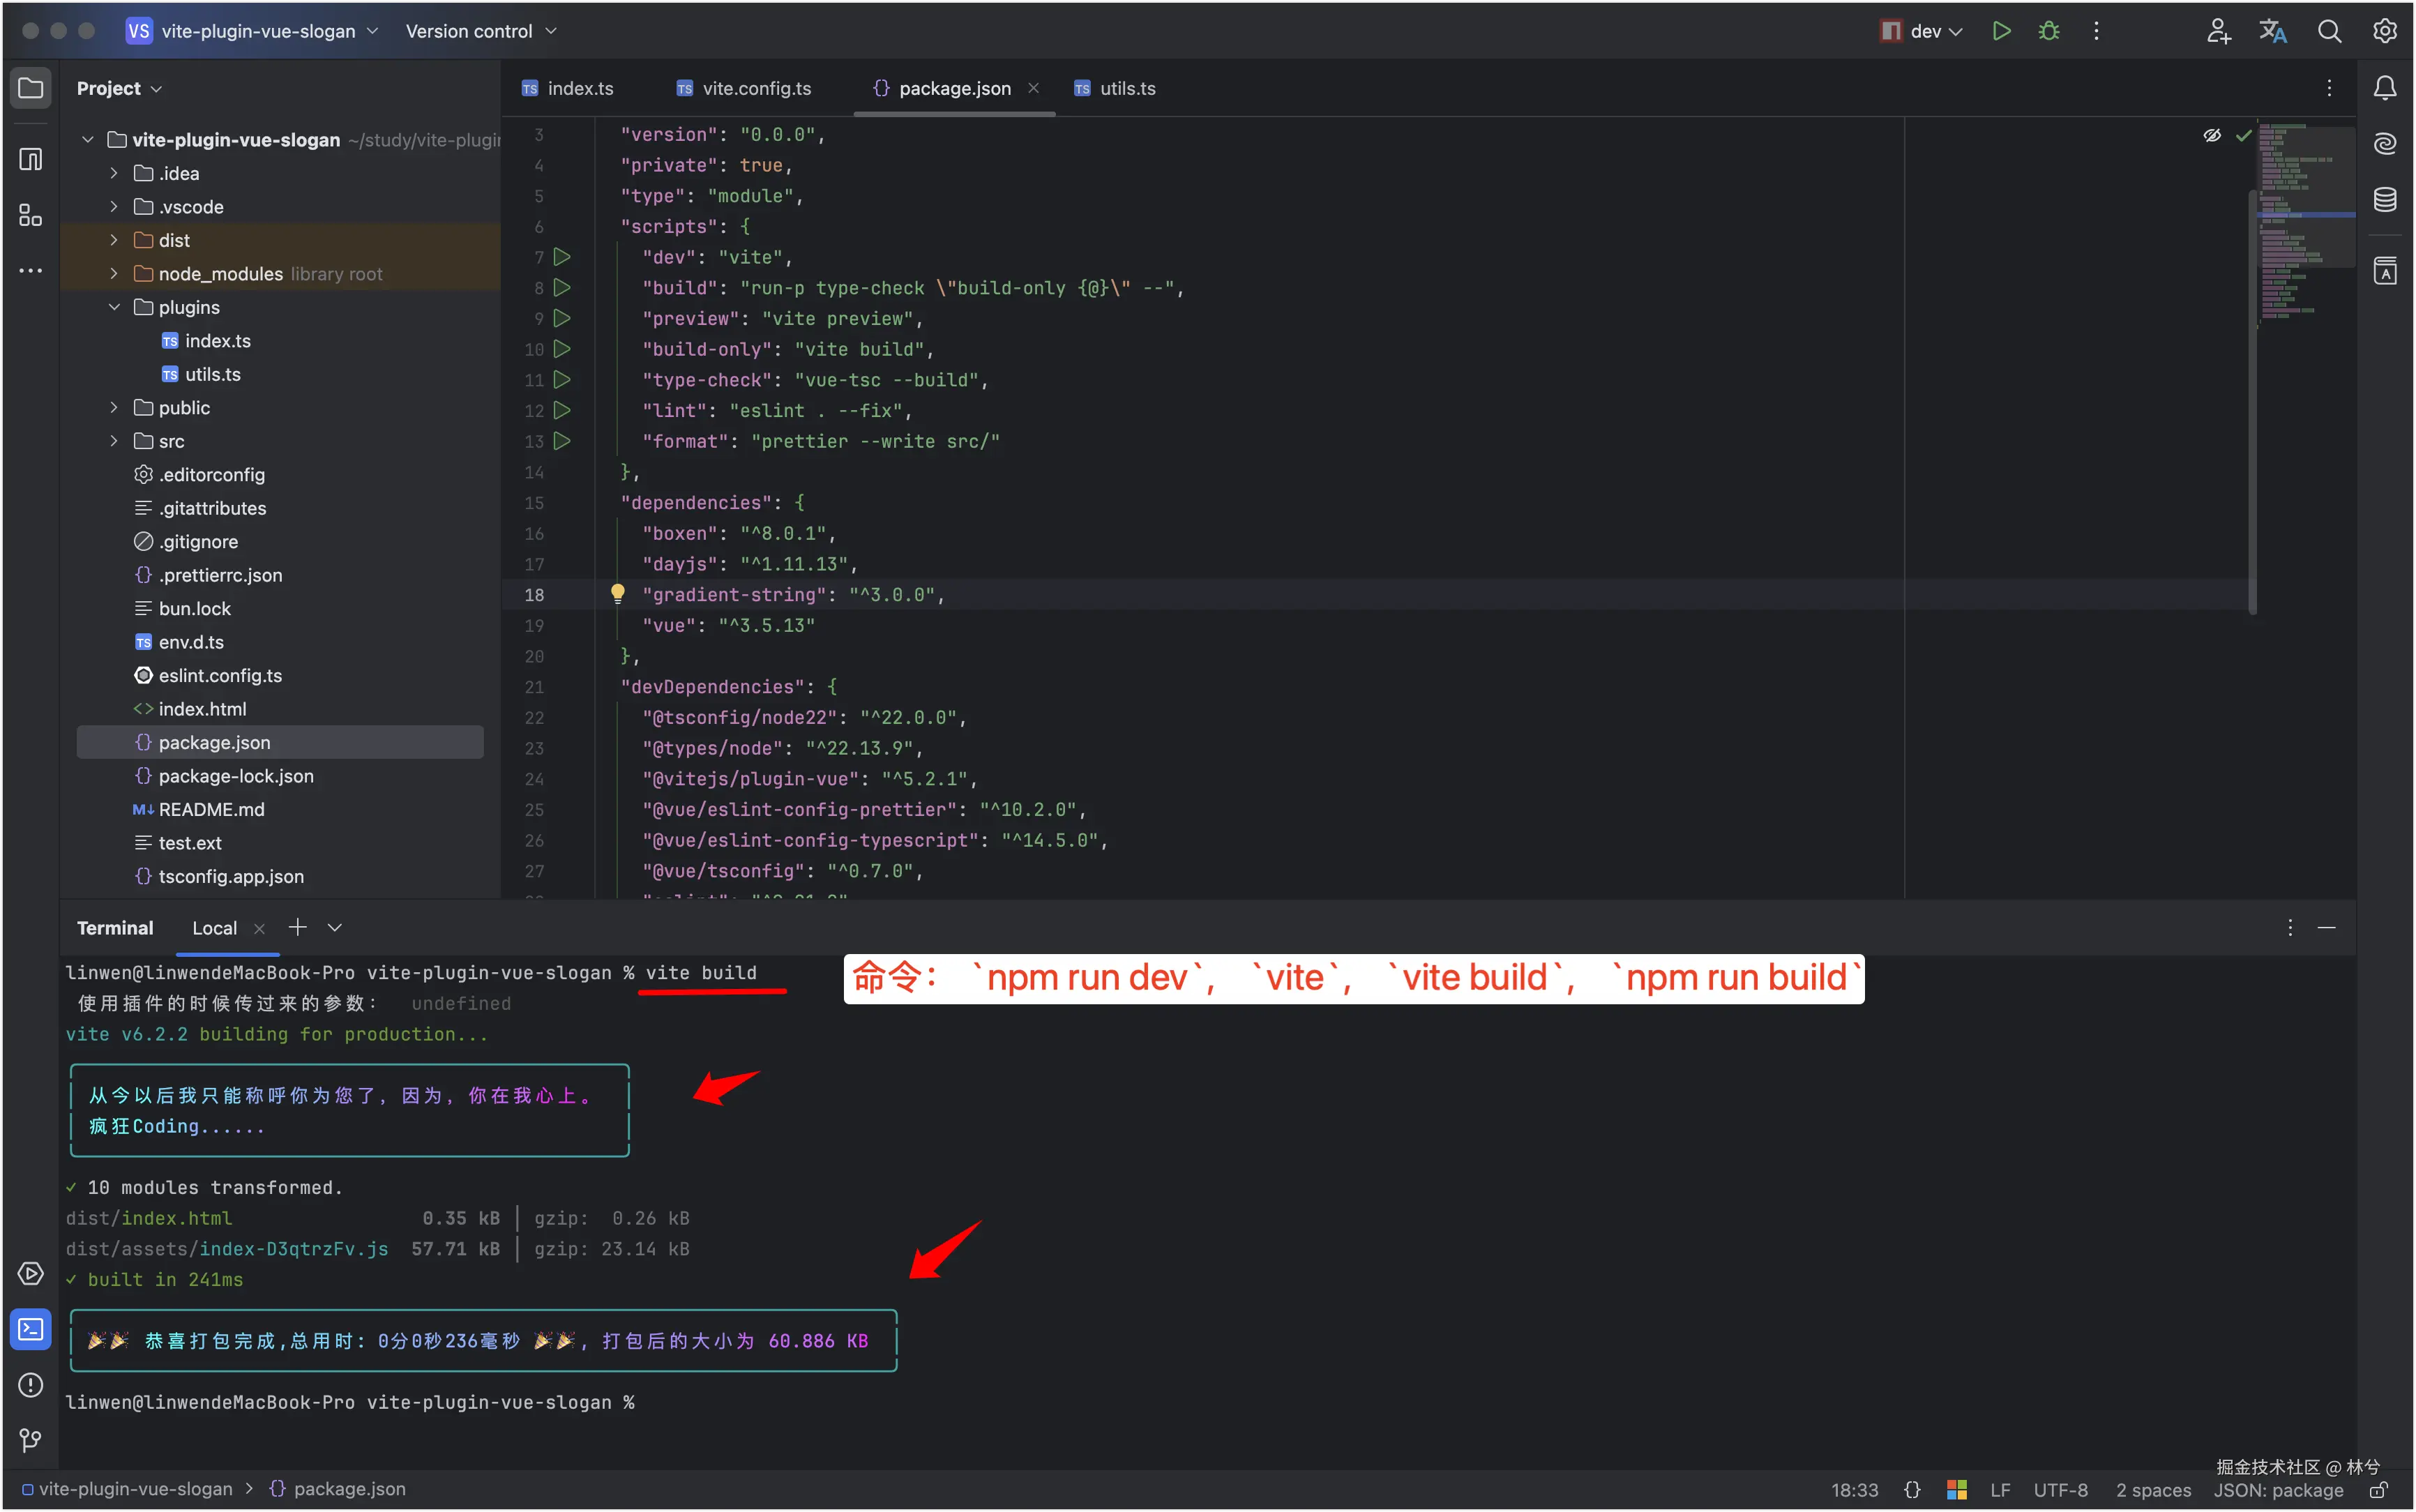Open the Git tool window icon

click(x=30, y=1440)
